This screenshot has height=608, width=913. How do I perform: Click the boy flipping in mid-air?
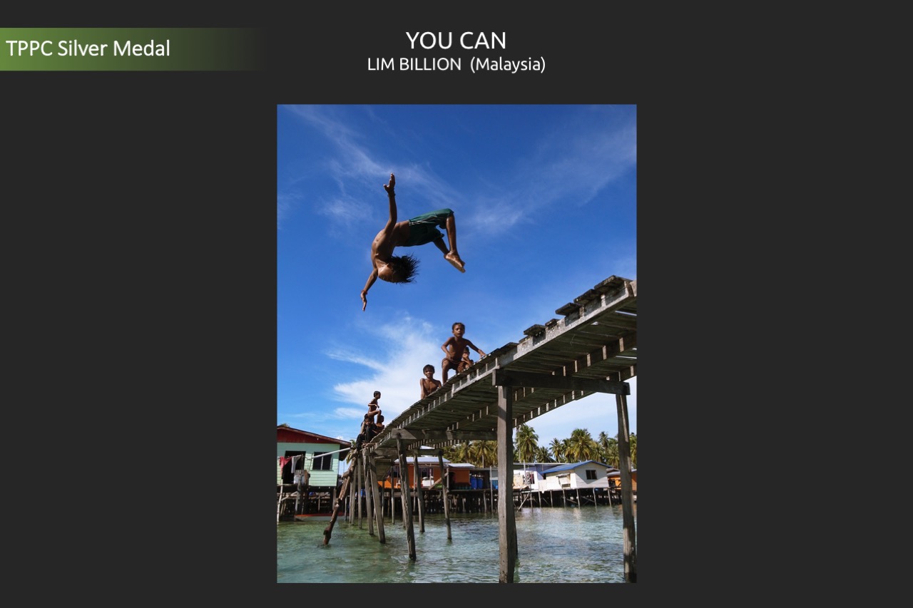point(412,241)
